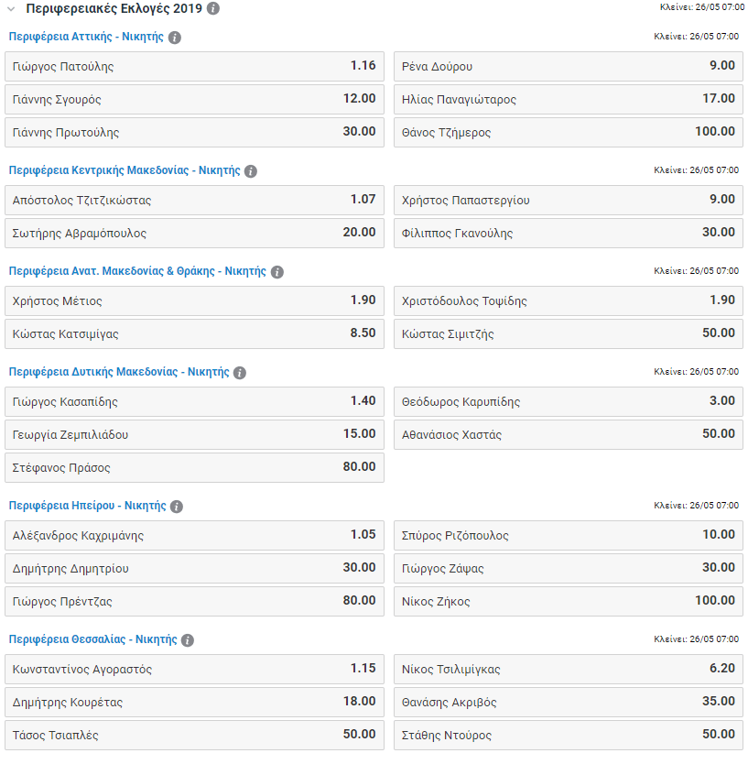Viewport: 748px width, 764px height.
Task: Select Χρήστος Μέτιος odds 1.90
Action: click(x=194, y=301)
